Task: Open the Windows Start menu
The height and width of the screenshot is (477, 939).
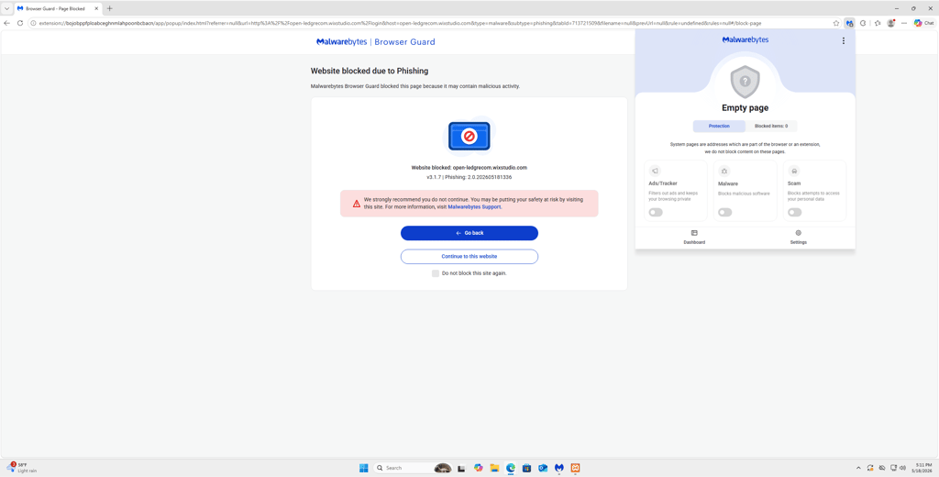Action: [363, 468]
